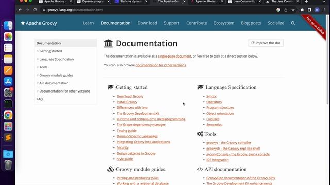Switch to Static vs dynamic tab

coord(131,1)
